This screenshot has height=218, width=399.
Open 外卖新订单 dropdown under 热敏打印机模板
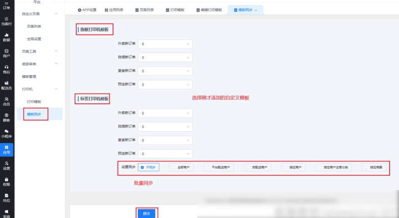(x=165, y=44)
